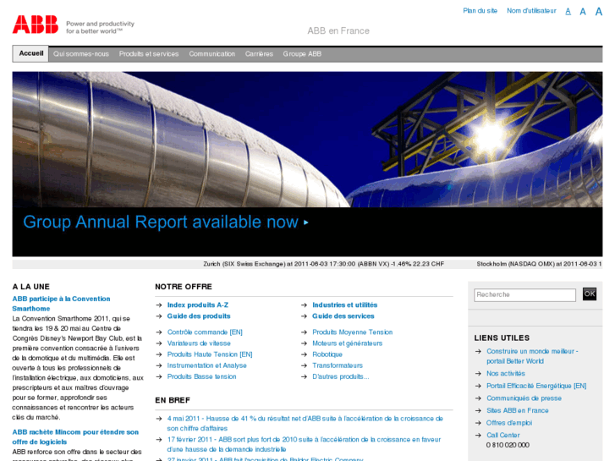Open Produits Basse tension link
This screenshot has width=615, height=461.
[201, 376]
